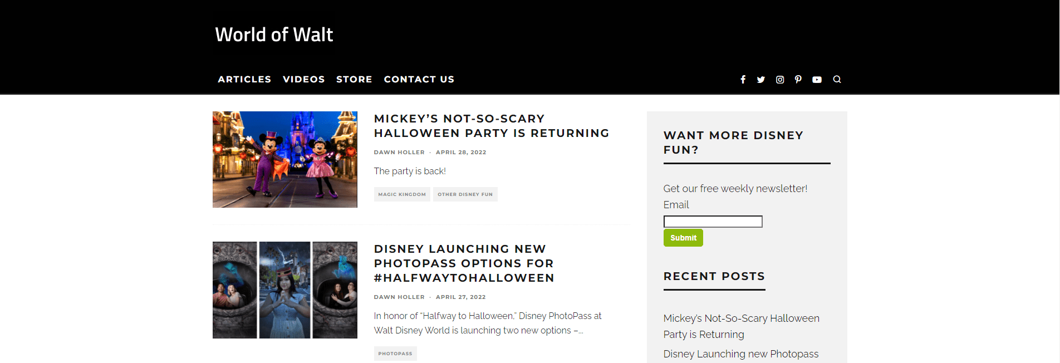Screen dimensions: 1060x363
Task: Go to the Articles menu item
Action: [x=244, y=80]
